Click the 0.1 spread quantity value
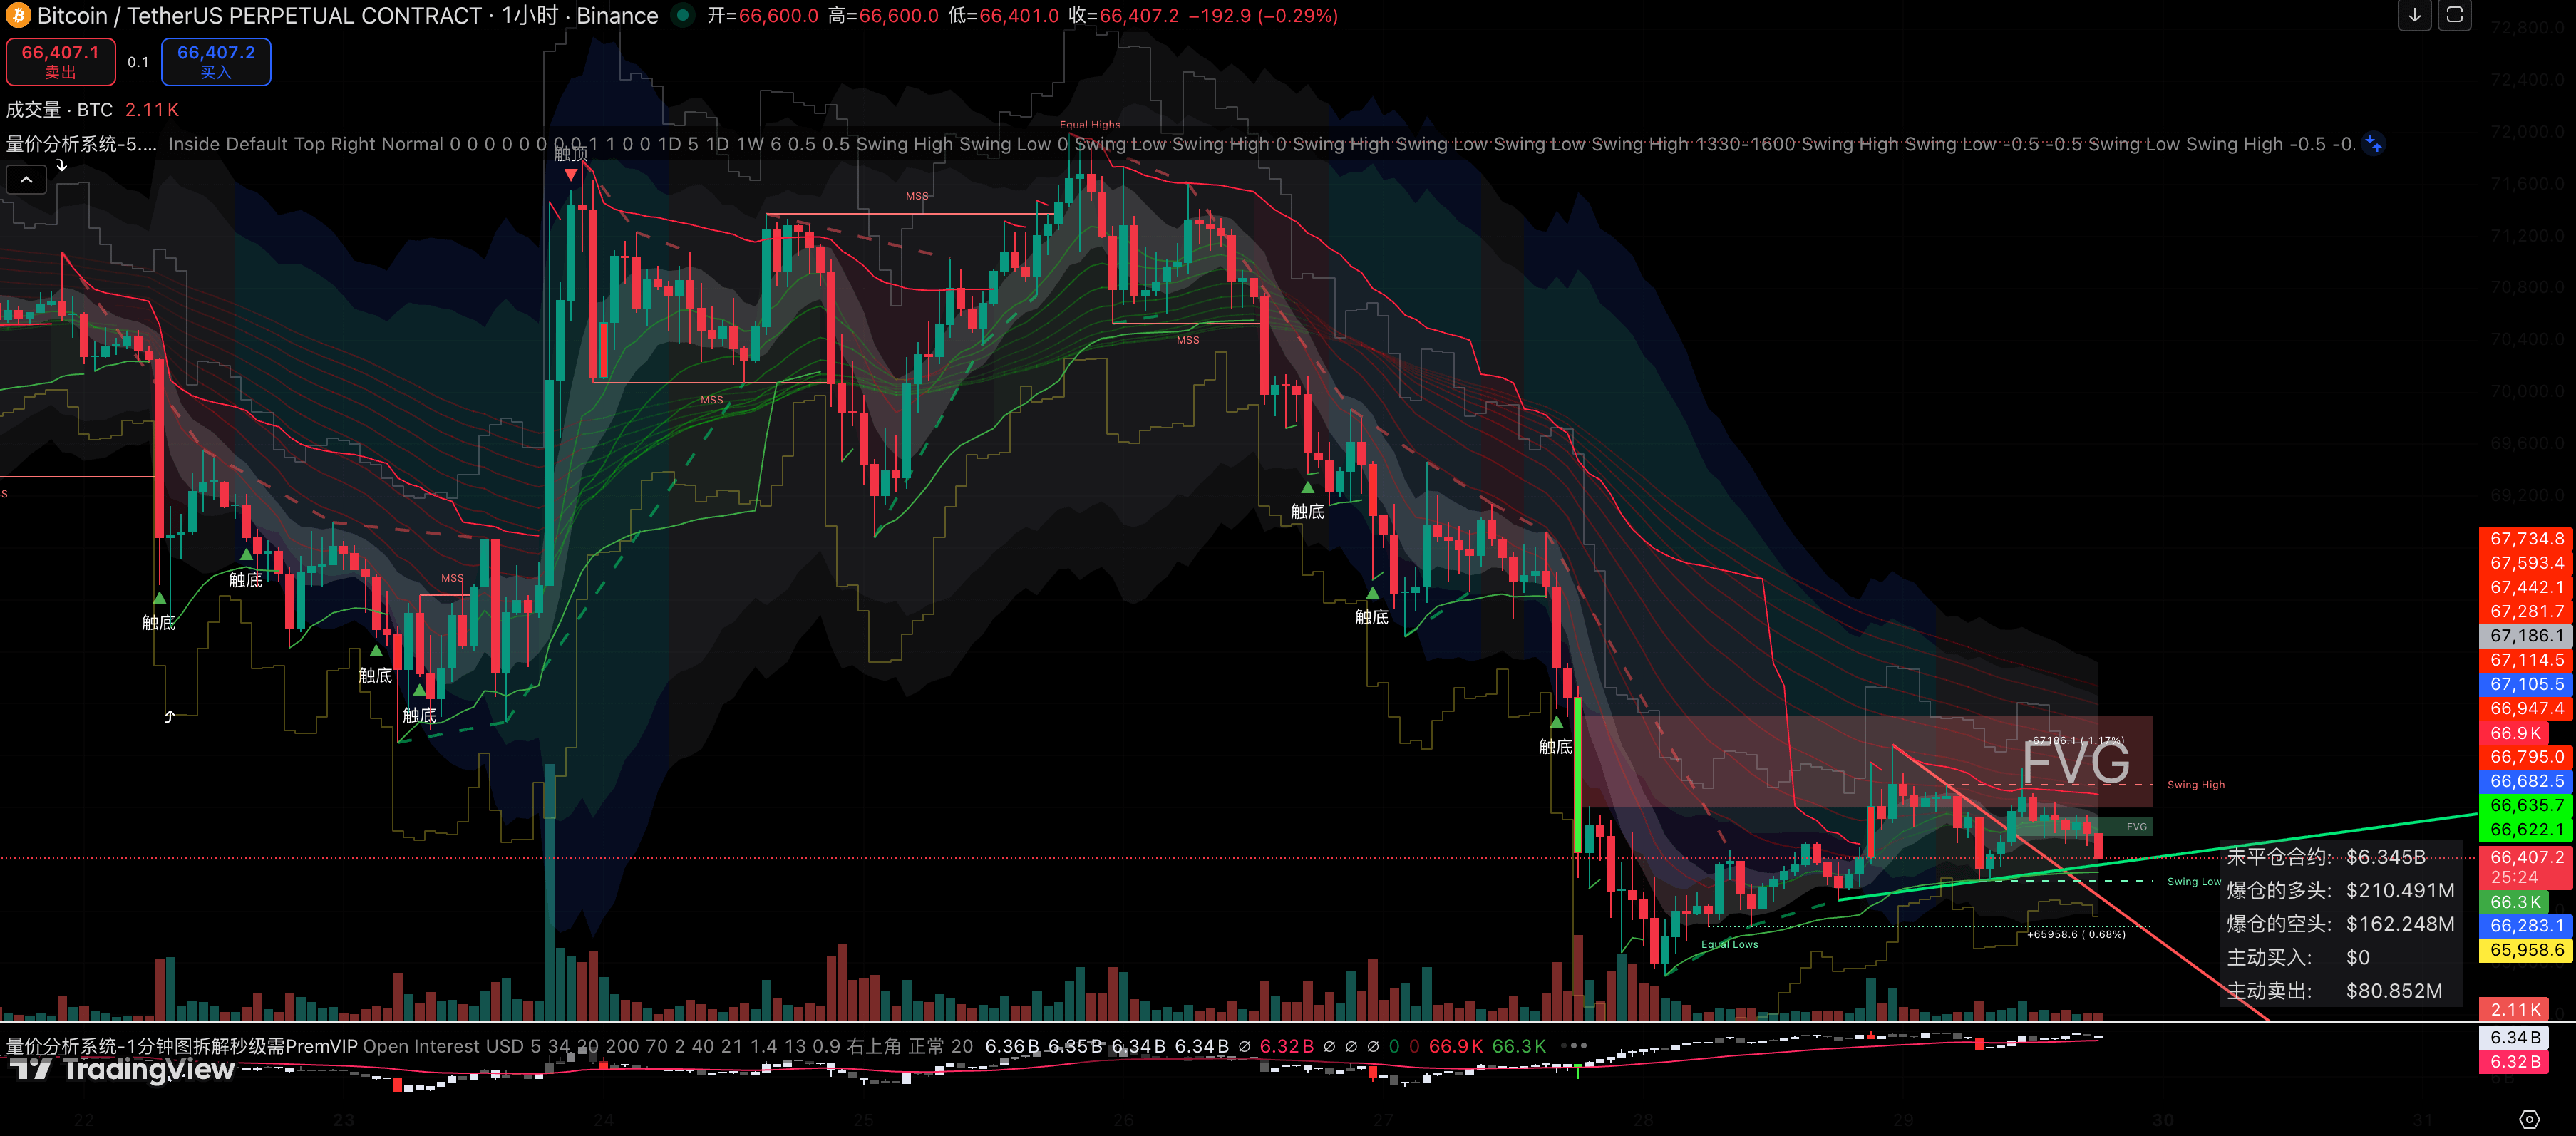Viewport: 2576px width, 1136px height. (x=138, y=62)
